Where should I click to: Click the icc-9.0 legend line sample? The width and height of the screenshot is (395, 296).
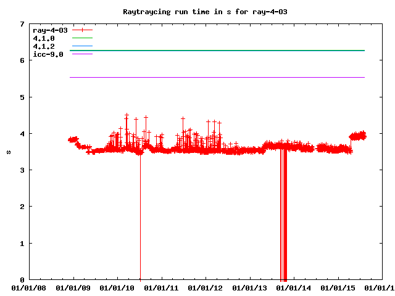coord(82,54)
